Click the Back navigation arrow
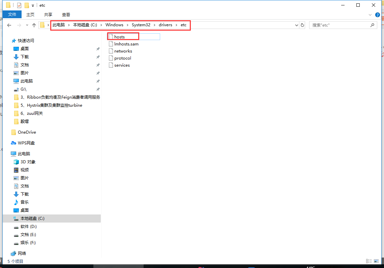Image resolution: width=384 pixels, height=268 pixels. 9,25
